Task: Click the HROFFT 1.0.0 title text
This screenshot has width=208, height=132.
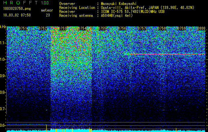Action: (26, 3)
